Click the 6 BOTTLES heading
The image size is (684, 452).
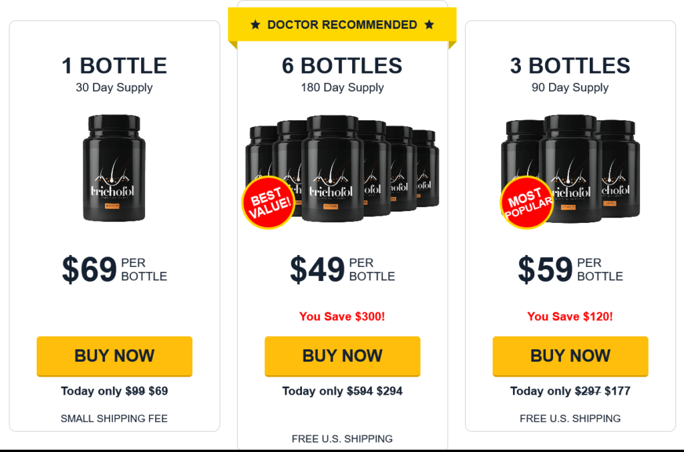343,66
